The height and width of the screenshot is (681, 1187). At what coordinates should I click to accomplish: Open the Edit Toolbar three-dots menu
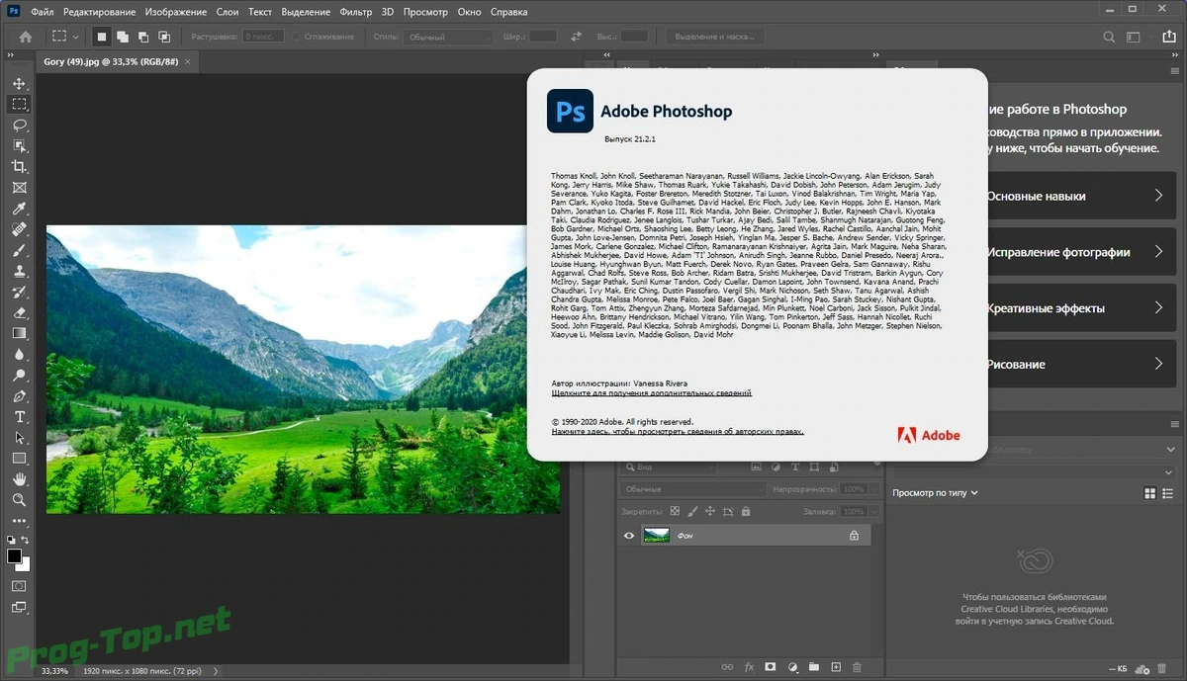click(19, 521)
